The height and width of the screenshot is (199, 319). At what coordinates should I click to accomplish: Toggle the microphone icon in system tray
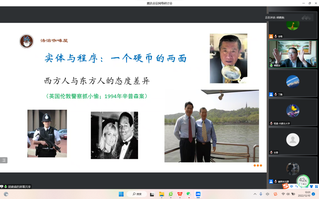coord(261,194)
